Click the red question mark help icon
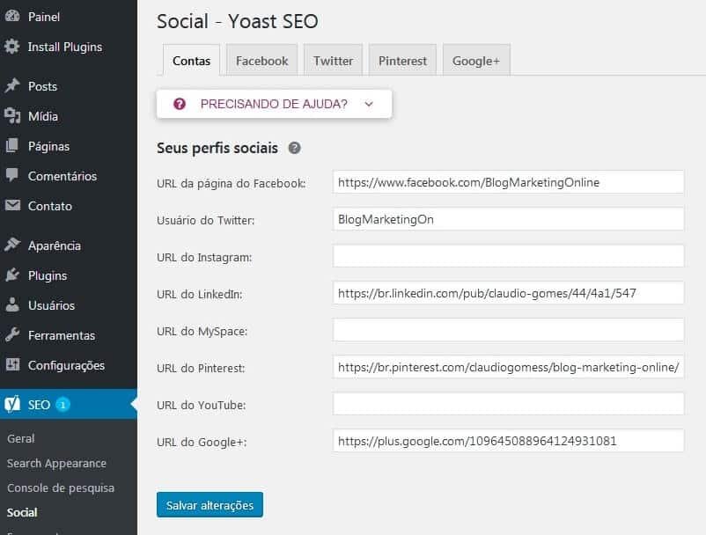This screenshot has height=535, width=706. tap(180, 104)
